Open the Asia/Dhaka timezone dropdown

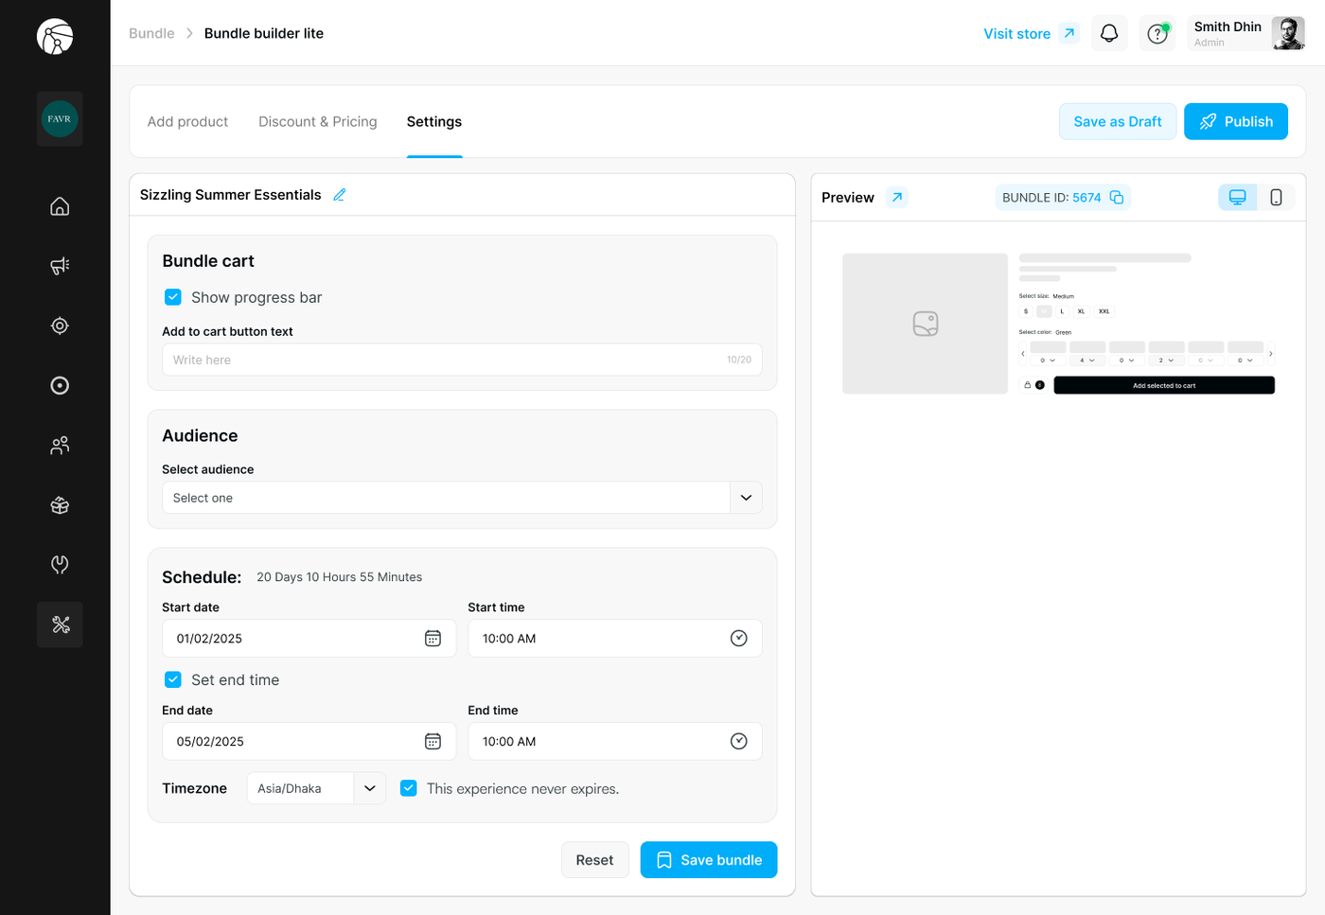[369, 788]
